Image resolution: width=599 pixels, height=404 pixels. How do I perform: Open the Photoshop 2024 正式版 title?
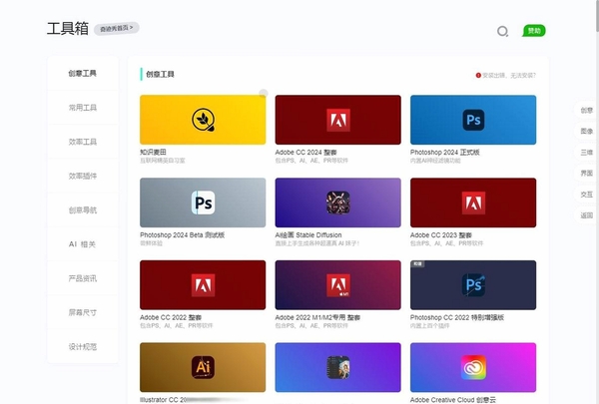click(444, 153)
